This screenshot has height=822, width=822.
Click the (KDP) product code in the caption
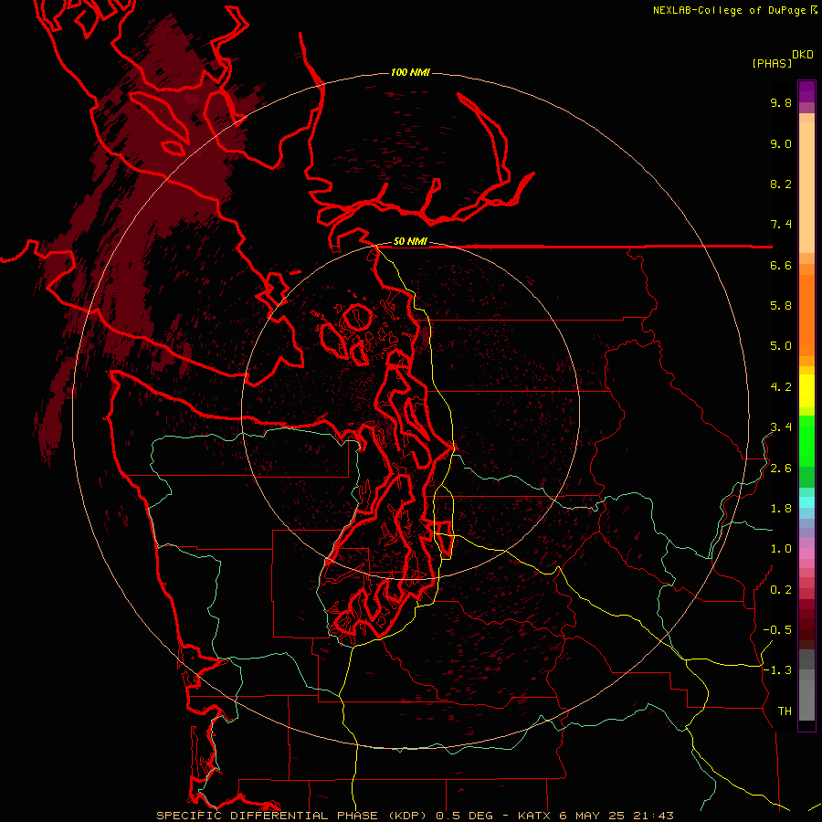[406, 816]
